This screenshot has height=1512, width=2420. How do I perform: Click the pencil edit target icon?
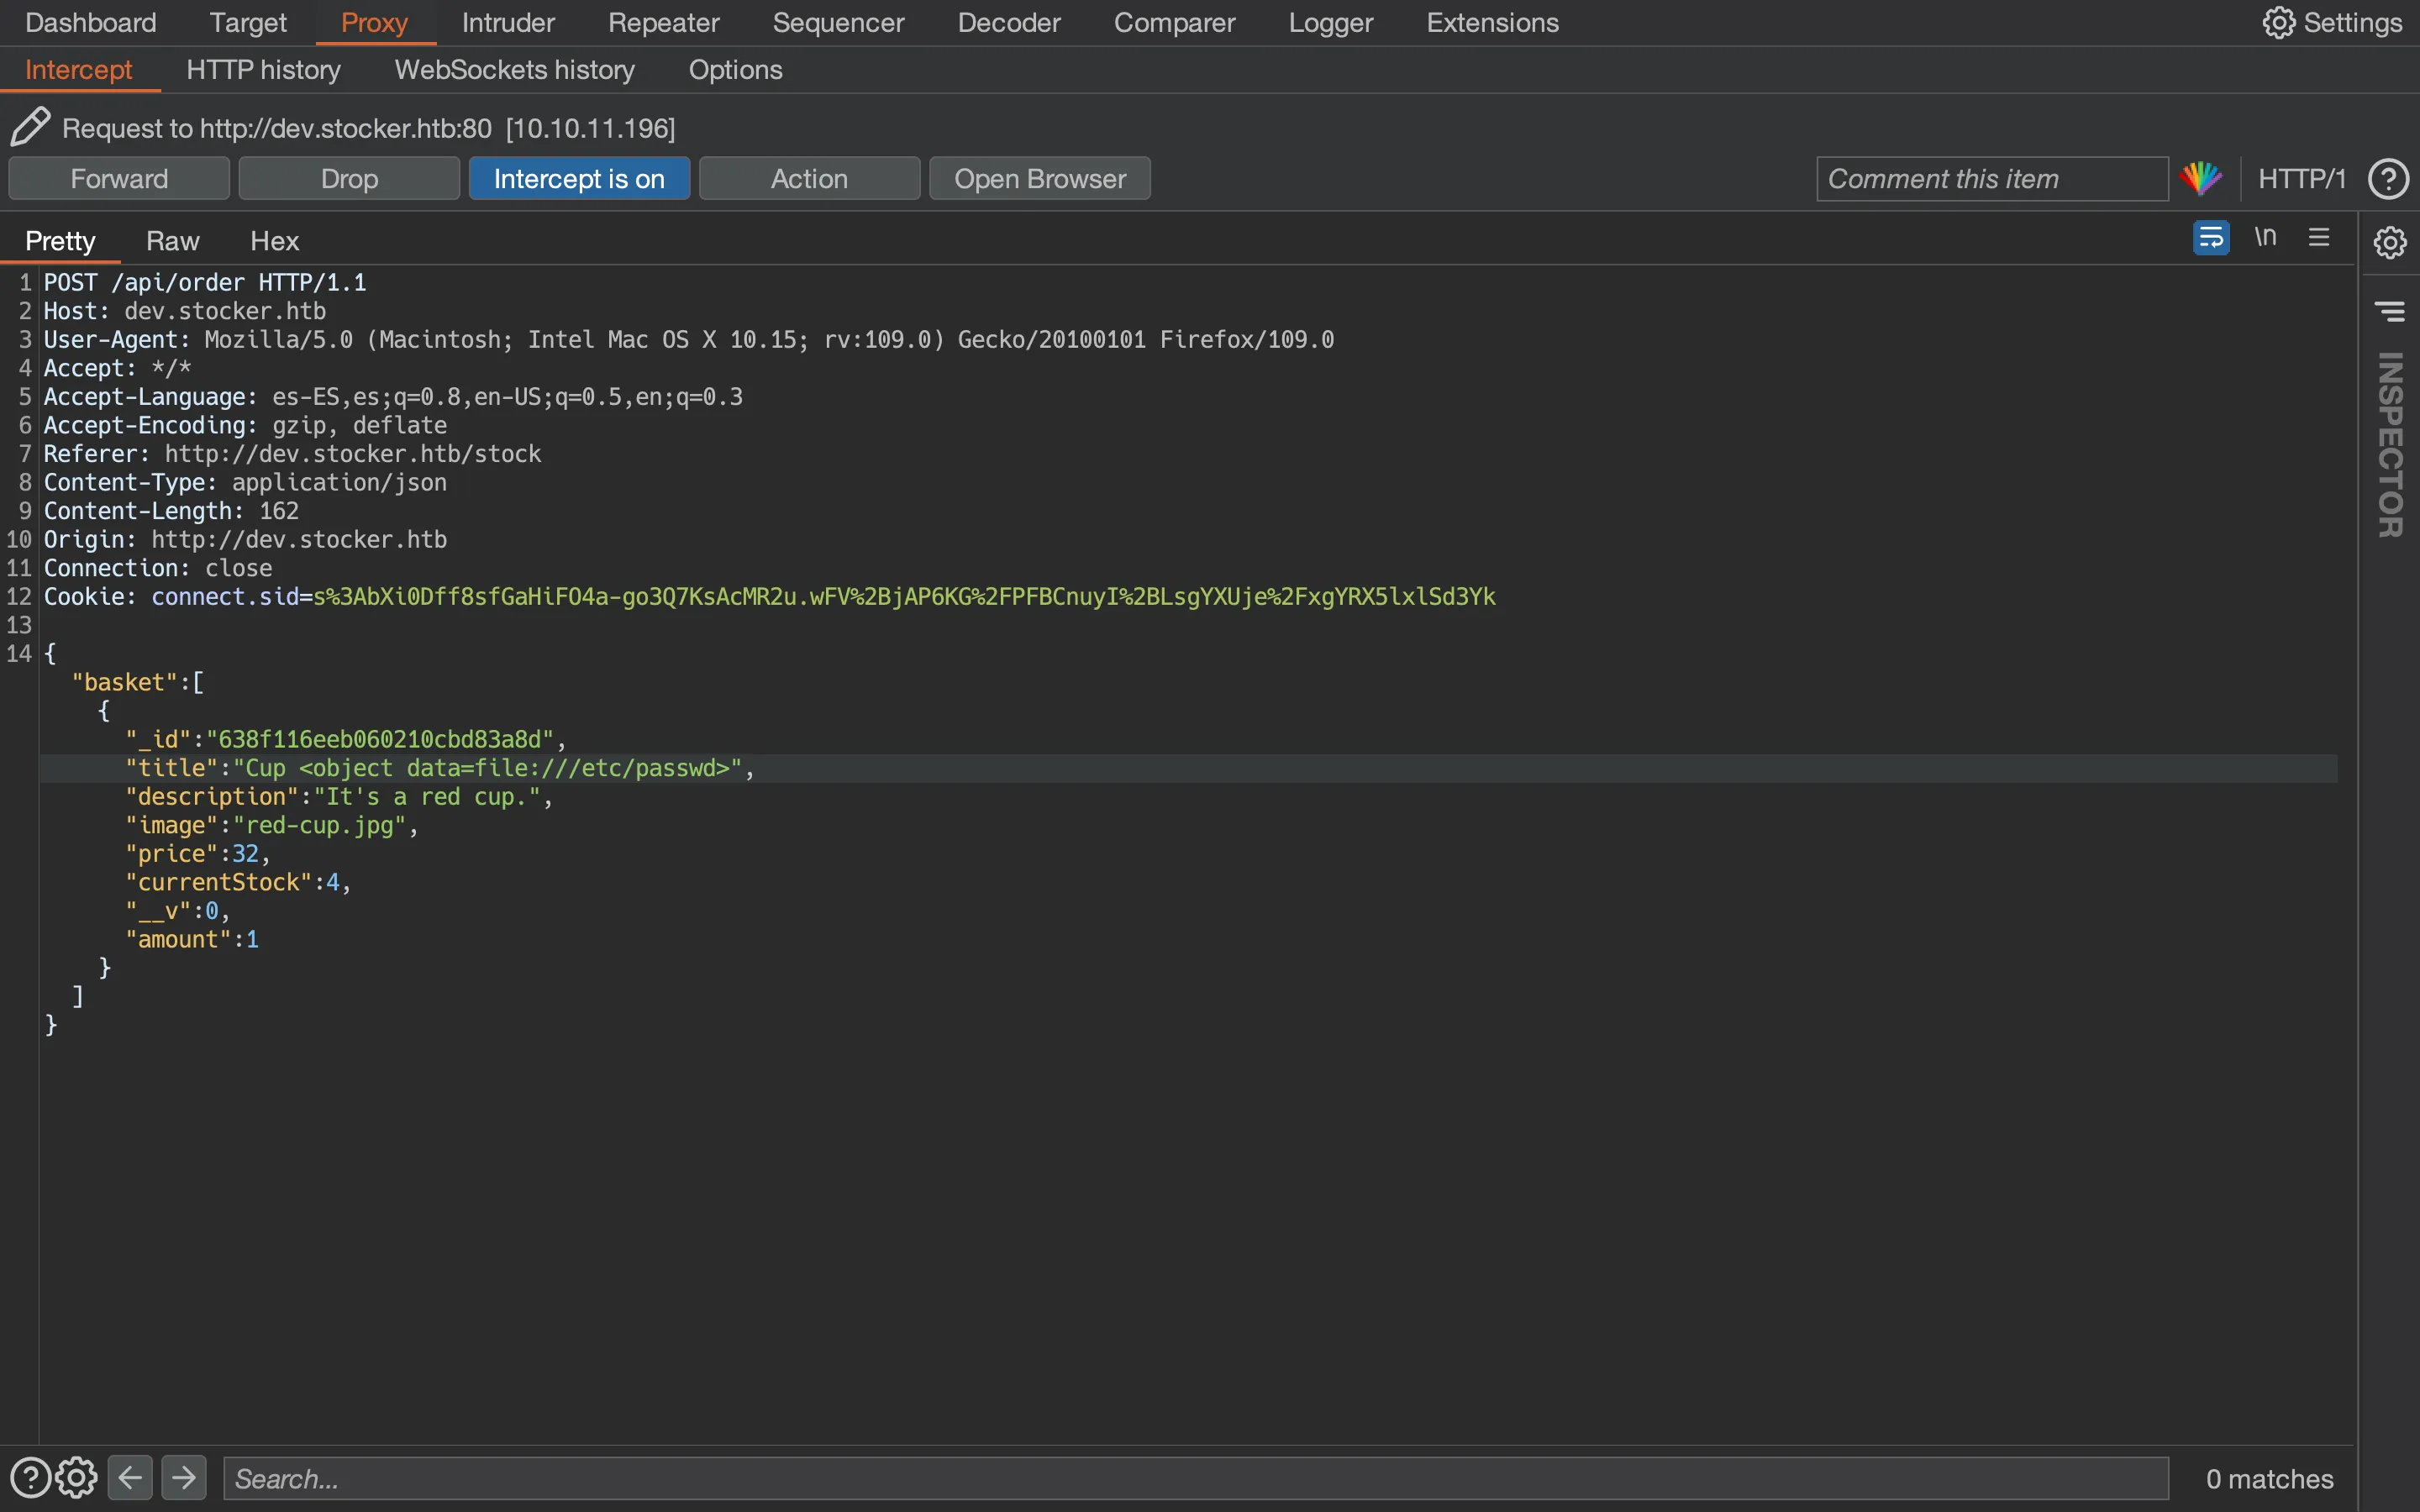point(30,127)
